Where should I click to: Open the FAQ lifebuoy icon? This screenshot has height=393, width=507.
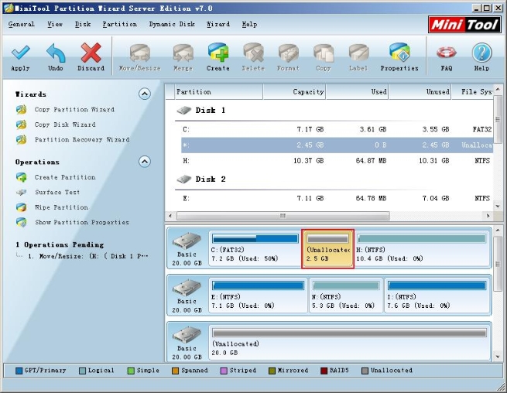point(447,53)
